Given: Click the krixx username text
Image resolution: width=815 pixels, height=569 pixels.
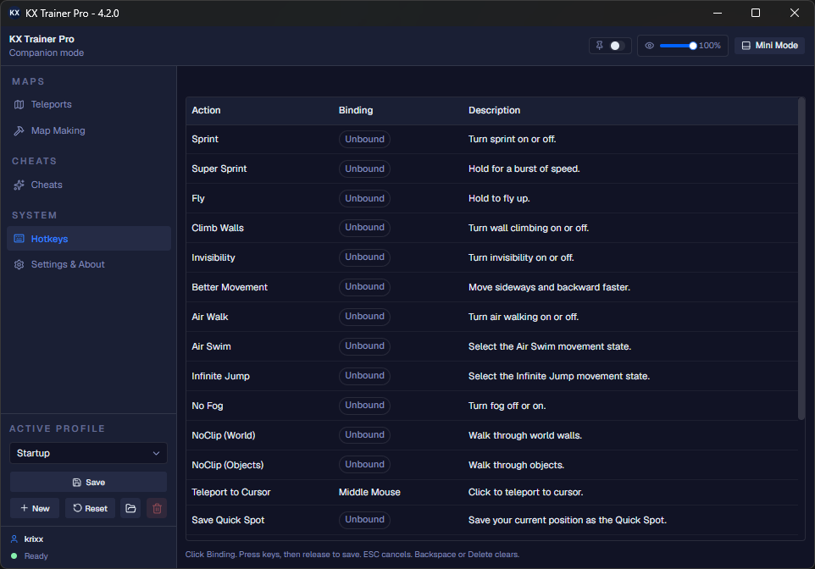Looking at the screenshot, I should pyautogui.click(x=34, y=539).
